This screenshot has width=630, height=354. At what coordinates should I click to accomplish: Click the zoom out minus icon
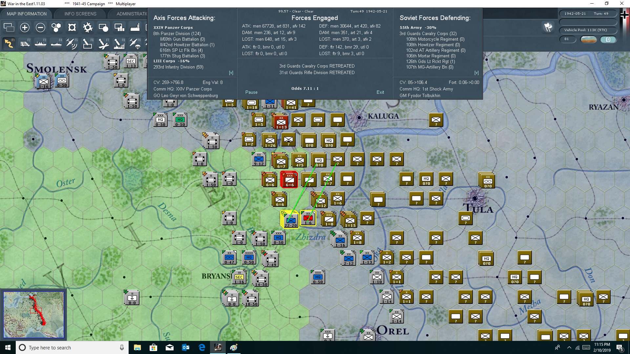point(40,28)
